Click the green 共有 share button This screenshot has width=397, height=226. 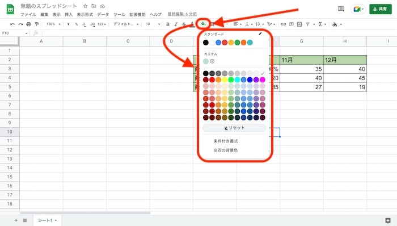[x=381, y=9]
